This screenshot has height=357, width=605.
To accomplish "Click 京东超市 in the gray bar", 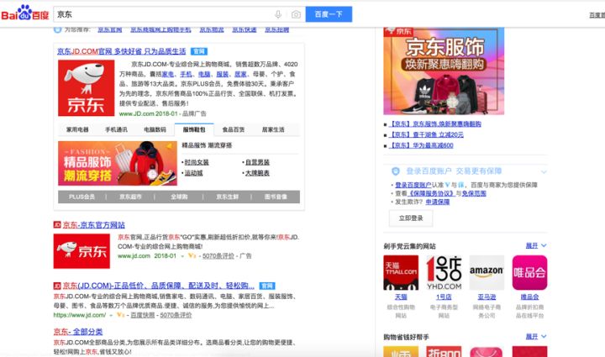I will pos(130,197).
